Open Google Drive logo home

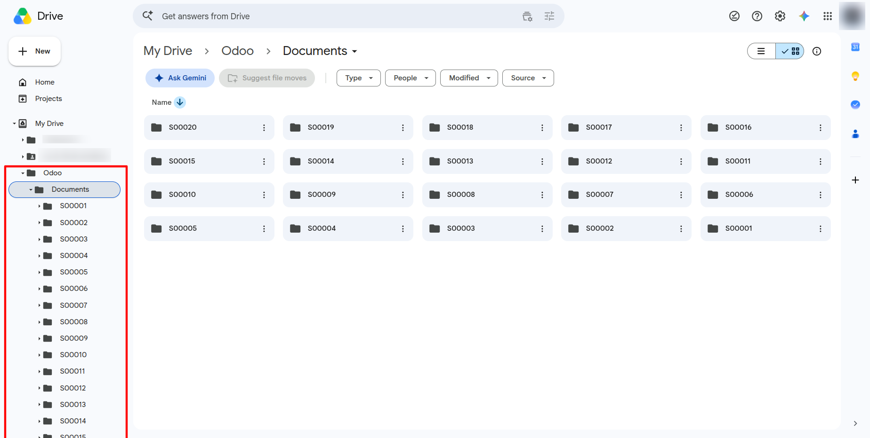pyautogui.click(x=38, y=16)
